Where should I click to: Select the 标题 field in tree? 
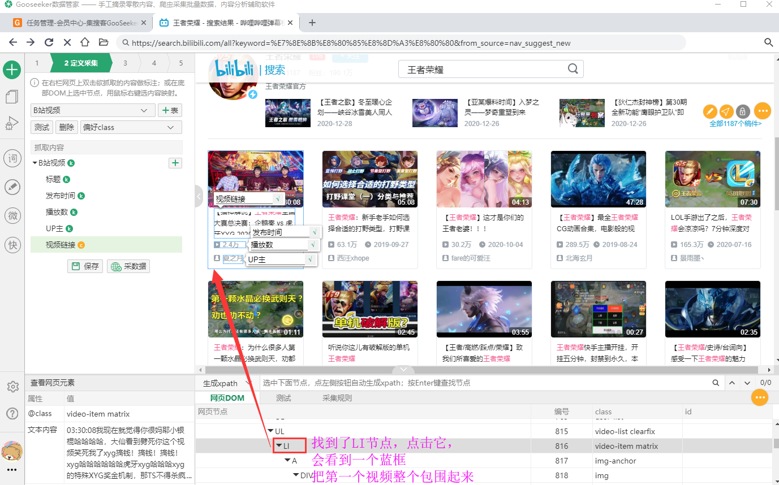coord(53,179)
